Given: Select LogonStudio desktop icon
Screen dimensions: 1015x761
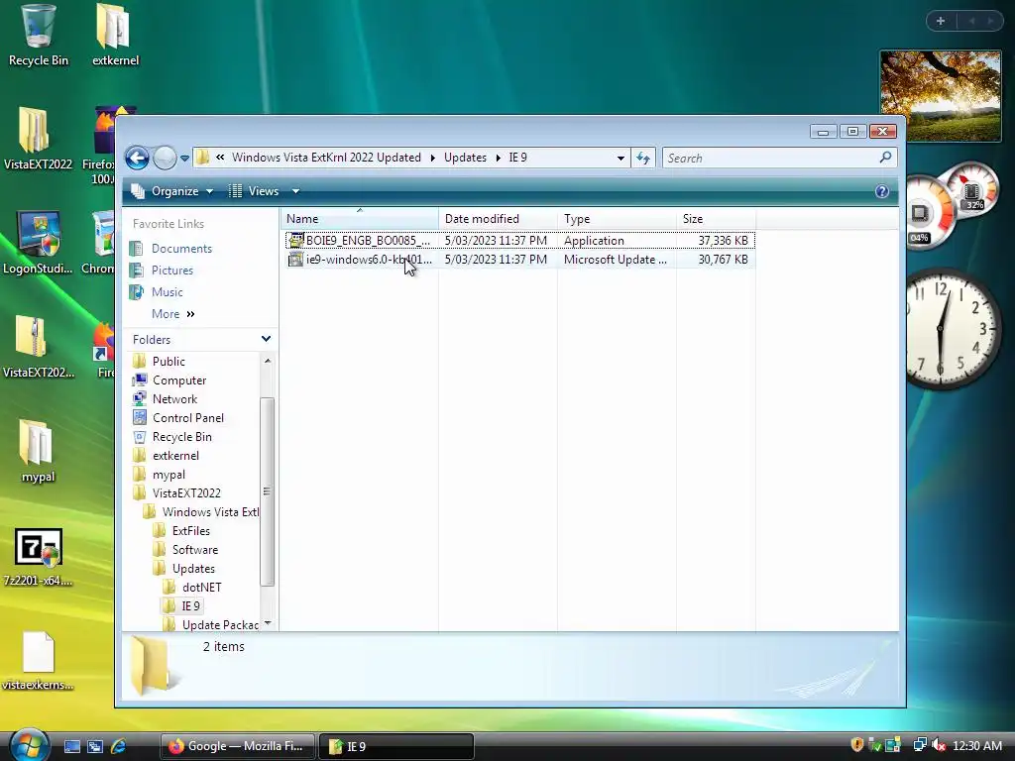Looking at the screenshot, I should [38, 244].
